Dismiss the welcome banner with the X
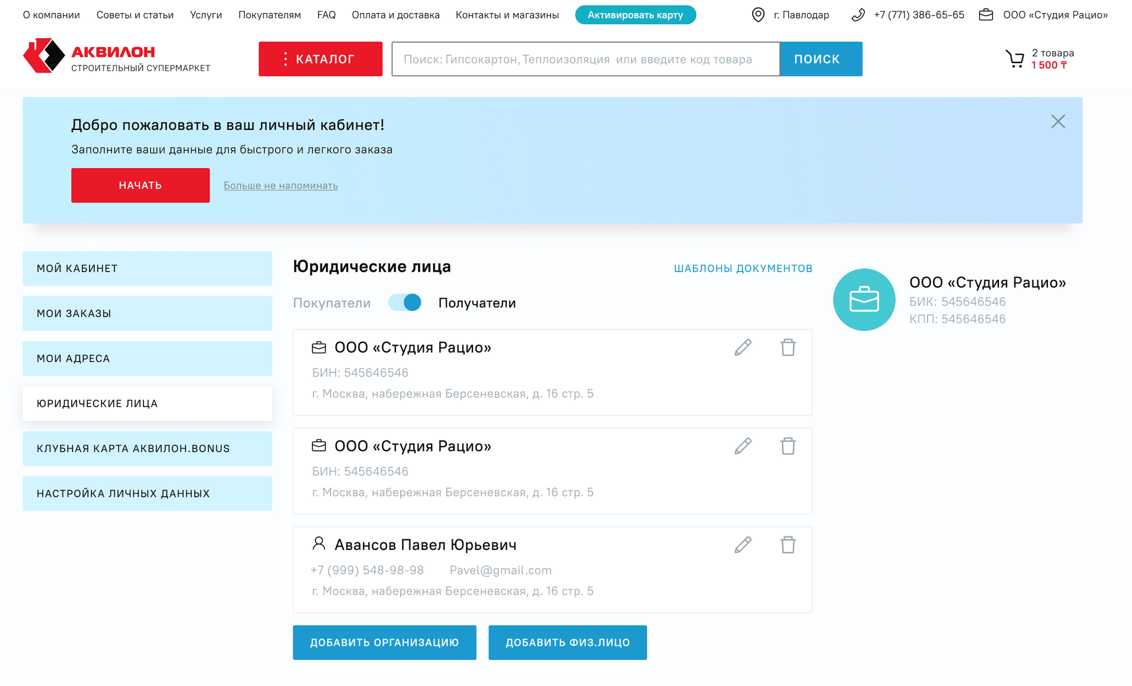Viewport: 1132px width, 686px height. pyautogui.click(x=1058, y=122)
